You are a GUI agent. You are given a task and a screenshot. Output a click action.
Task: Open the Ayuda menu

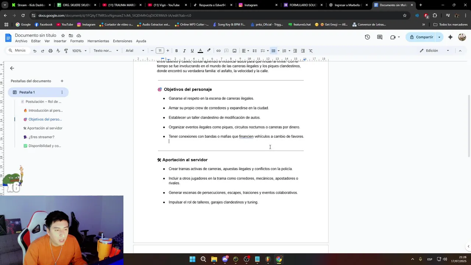(x=141, y=41)
